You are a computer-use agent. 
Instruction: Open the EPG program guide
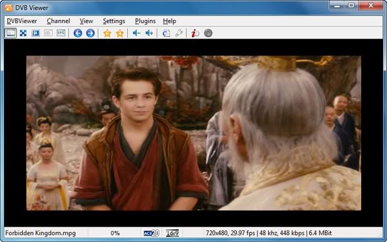[61, 33]
